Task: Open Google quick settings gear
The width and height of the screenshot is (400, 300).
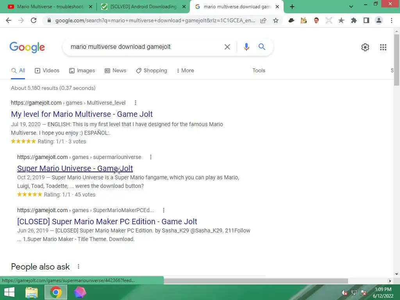Action: (x=365, y=47)
